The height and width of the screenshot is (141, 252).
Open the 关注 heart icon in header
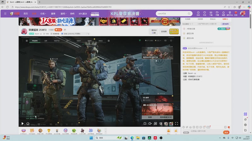204,13
